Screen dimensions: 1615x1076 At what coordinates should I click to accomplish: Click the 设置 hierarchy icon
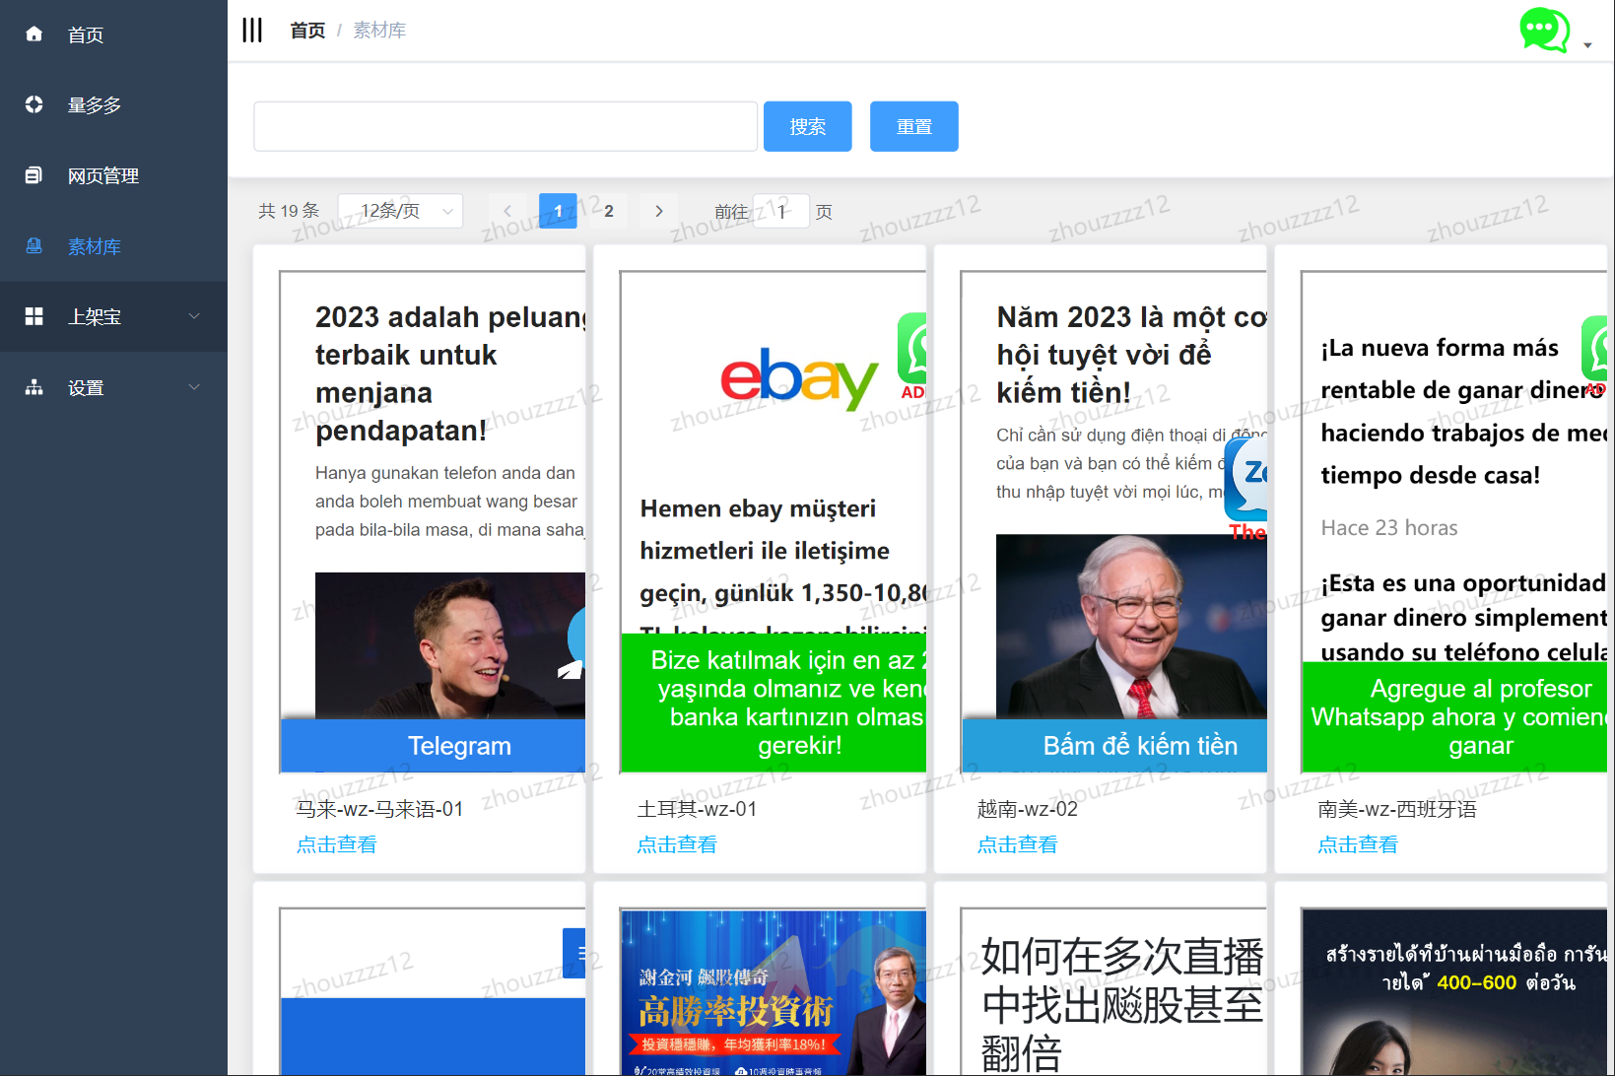point(34,387)
